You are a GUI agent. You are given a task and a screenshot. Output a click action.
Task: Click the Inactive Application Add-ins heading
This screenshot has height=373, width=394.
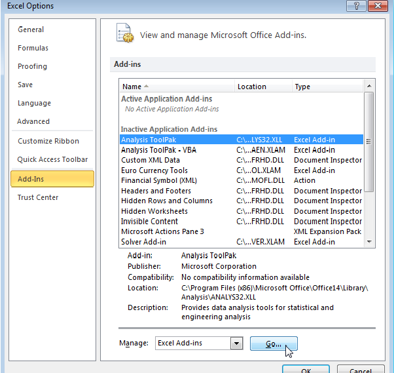[169, 129]
